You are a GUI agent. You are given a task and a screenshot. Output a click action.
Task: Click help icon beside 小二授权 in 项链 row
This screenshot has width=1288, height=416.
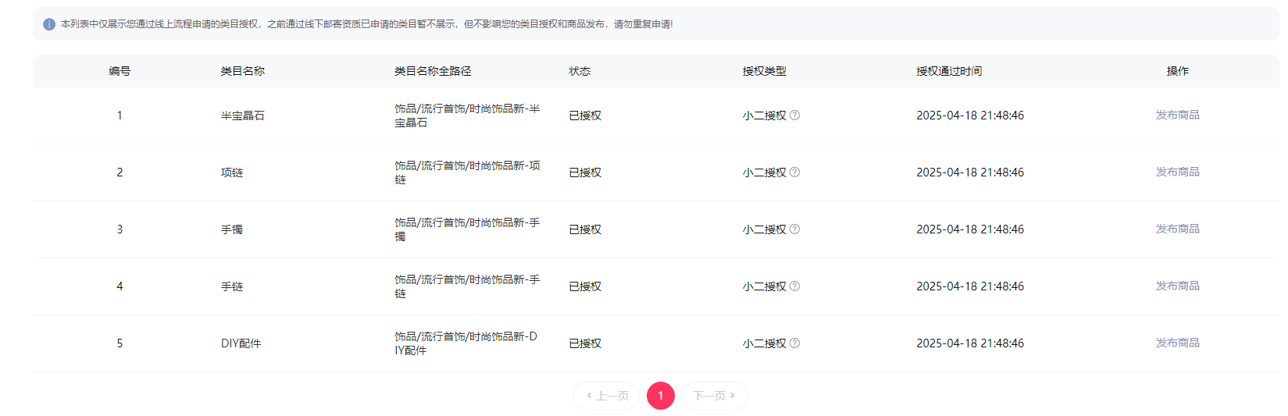(794, 172)
